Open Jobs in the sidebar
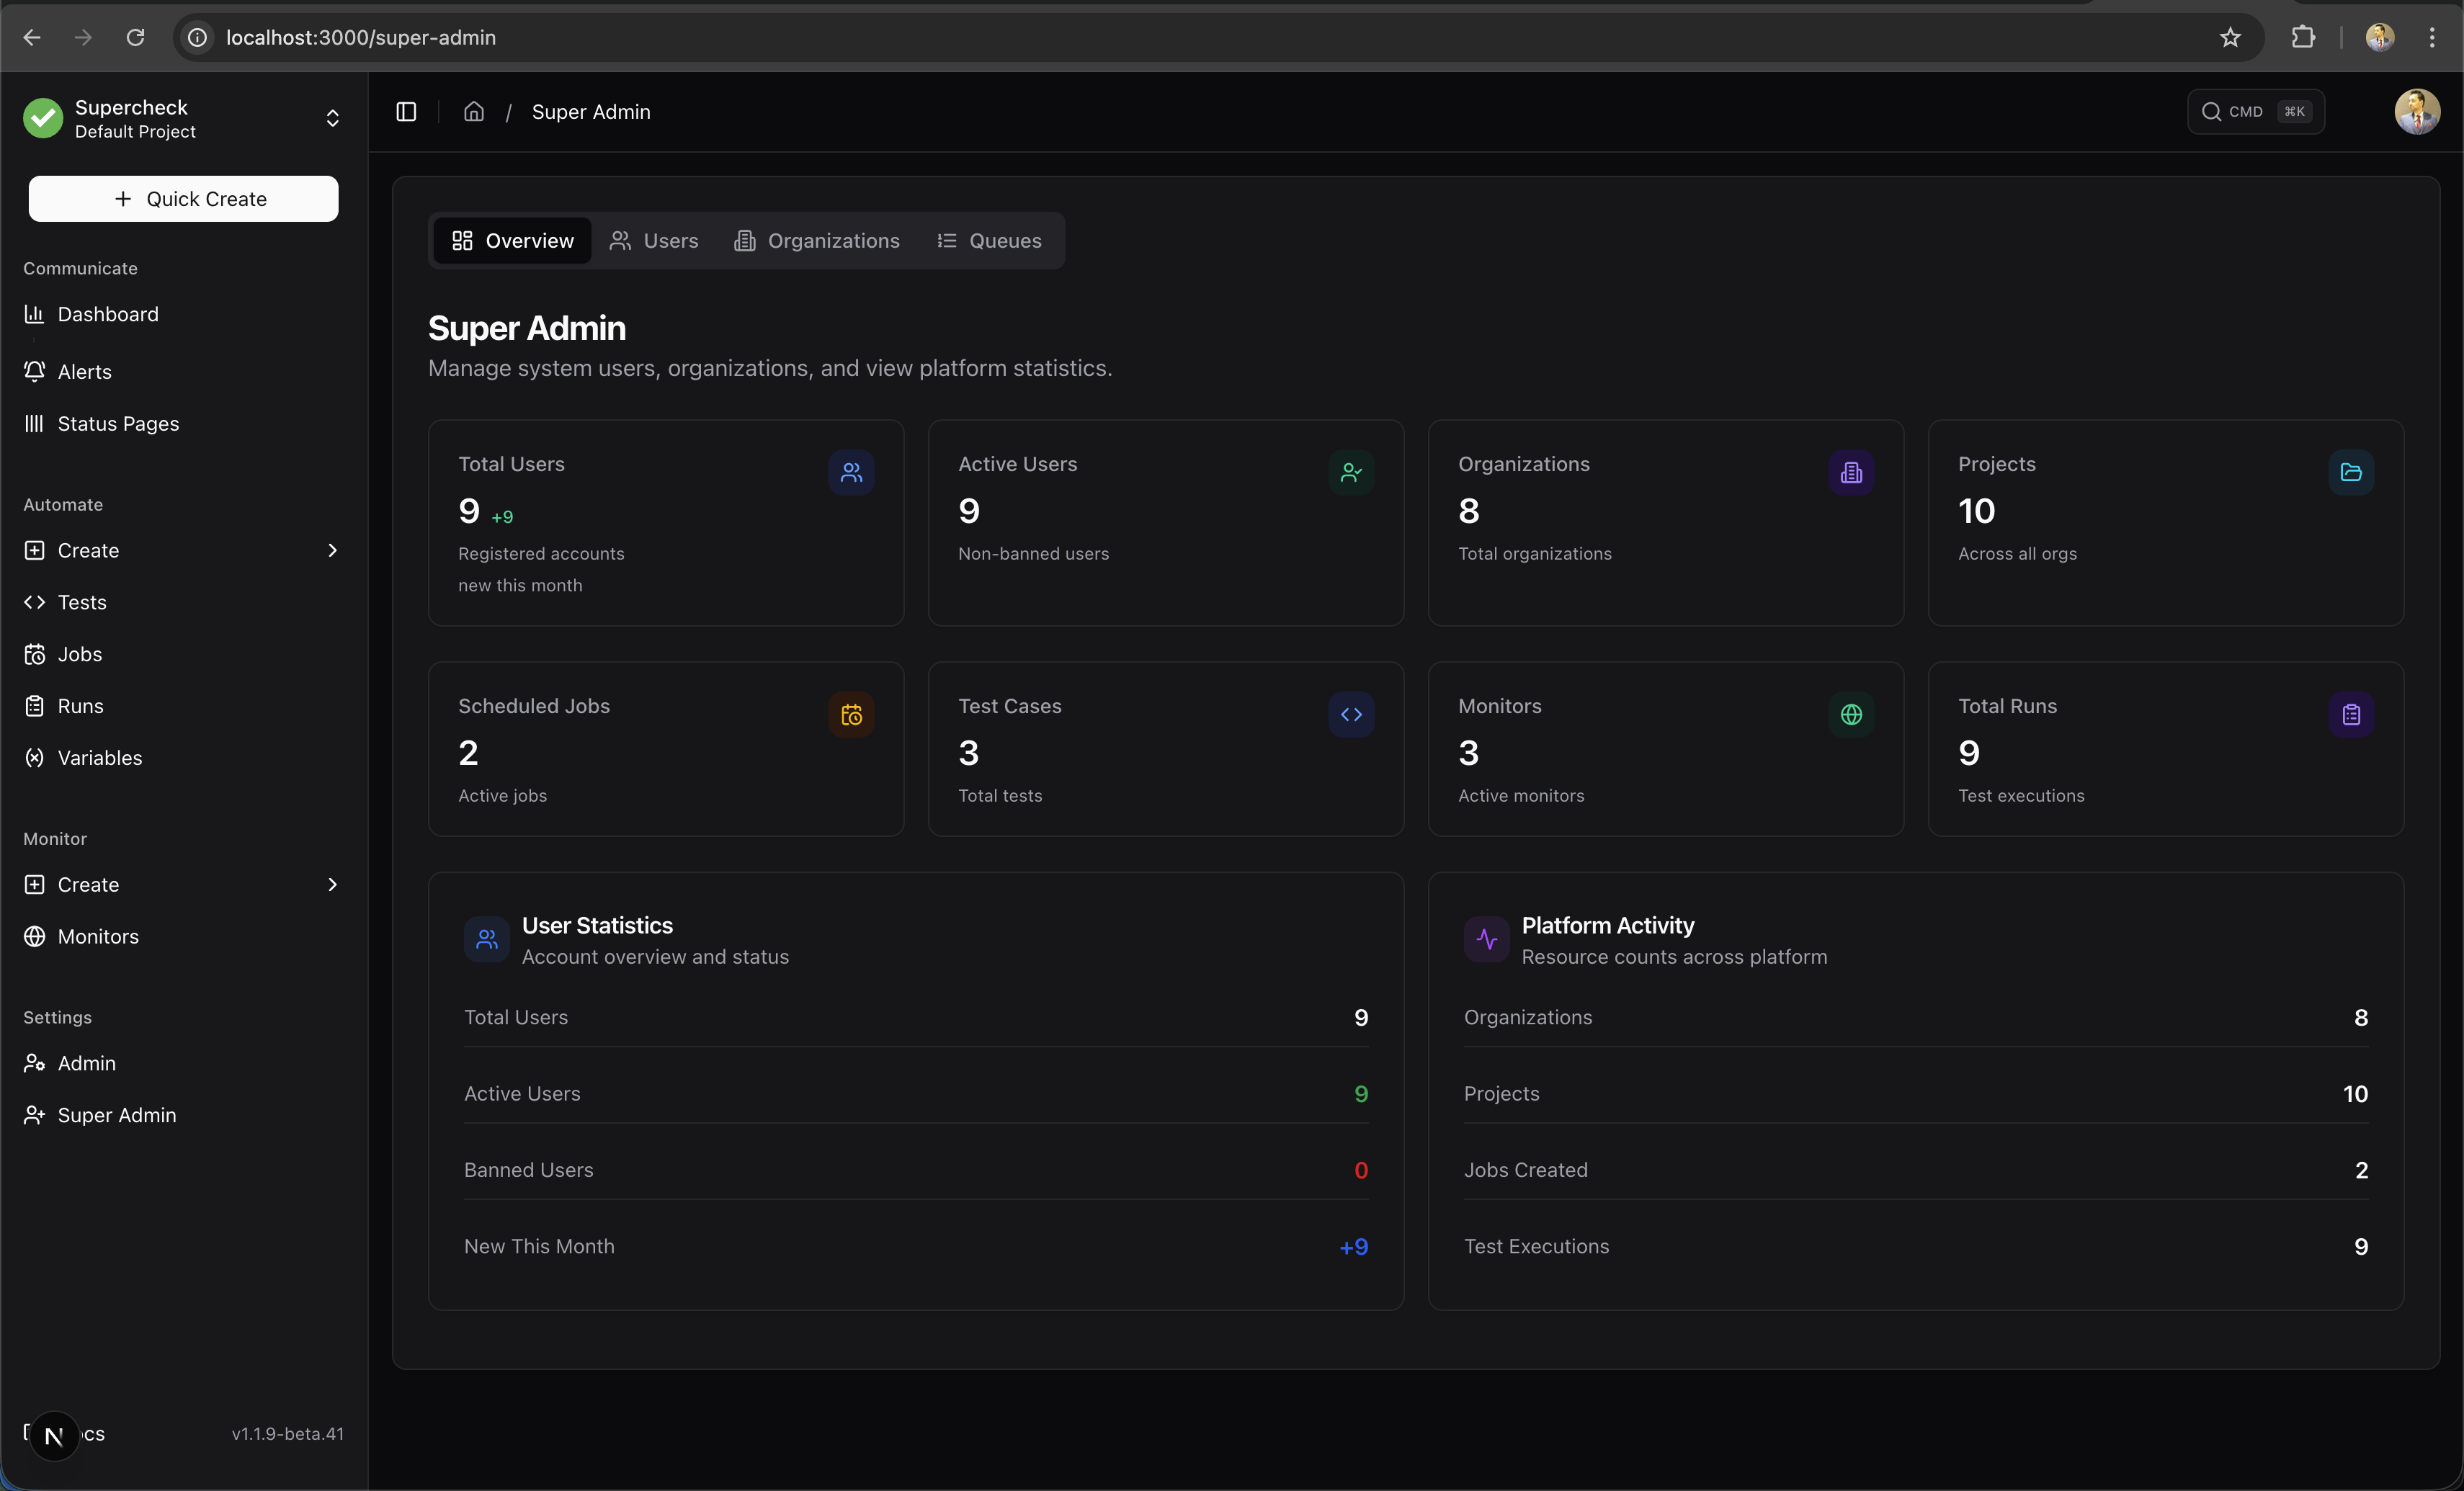2464x1491 pixels. (x=80, y=654)
